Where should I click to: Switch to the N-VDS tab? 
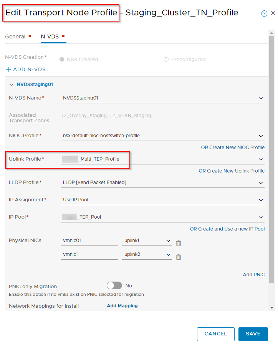50,36
